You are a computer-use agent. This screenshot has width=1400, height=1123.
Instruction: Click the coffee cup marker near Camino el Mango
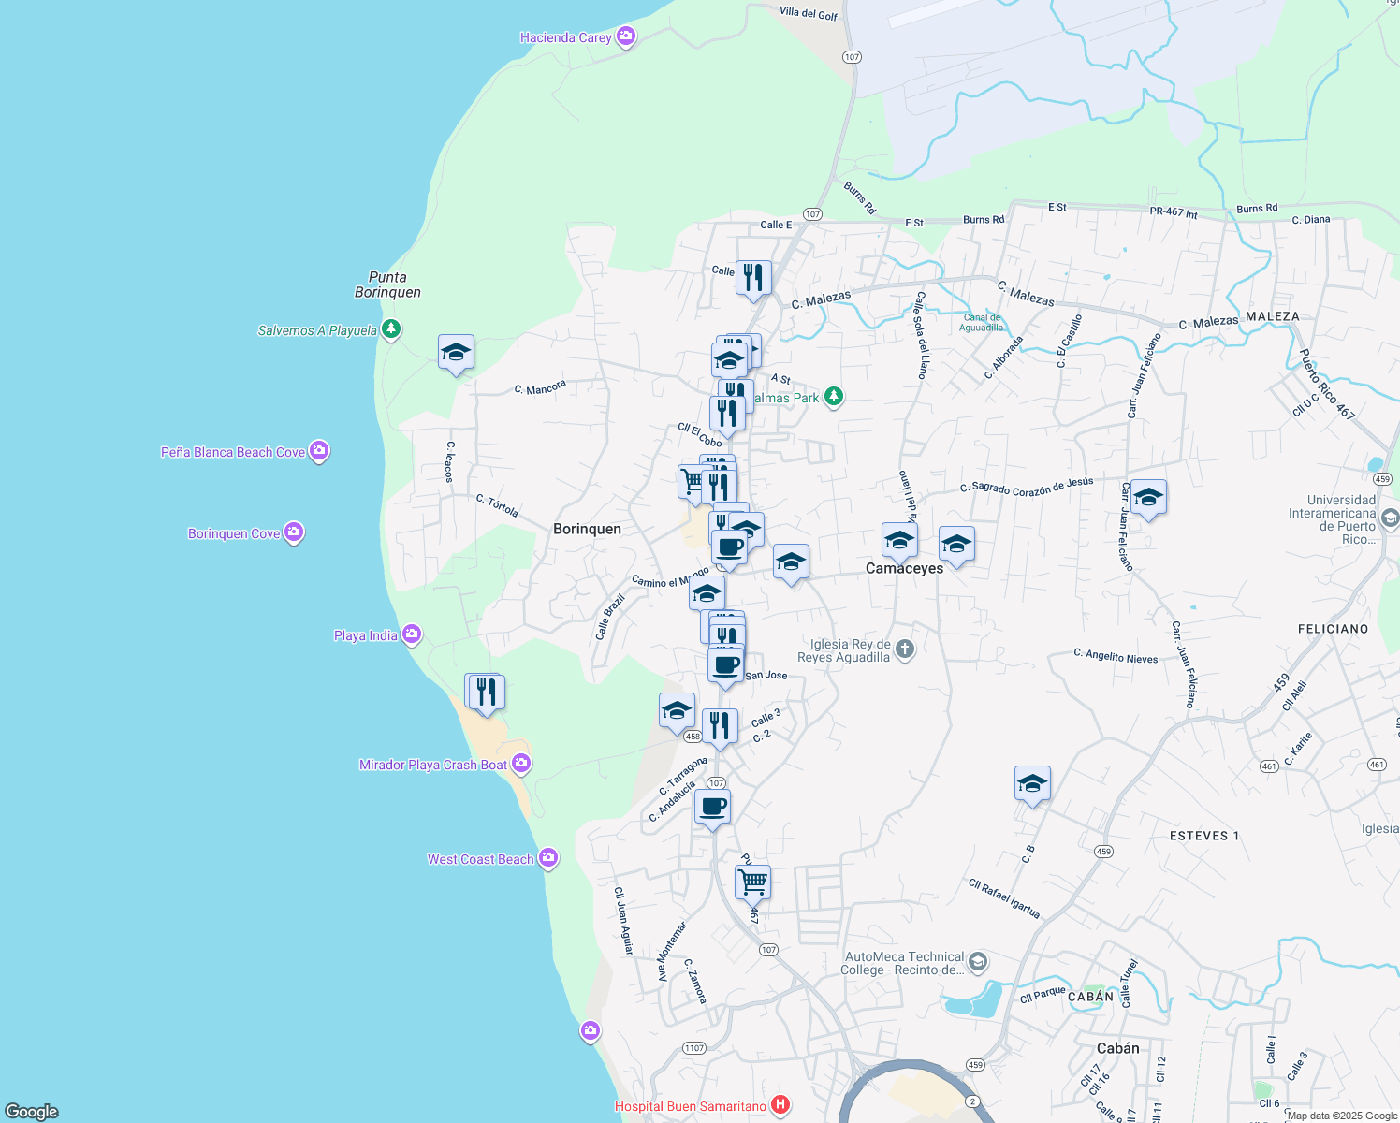coord(729,547)
